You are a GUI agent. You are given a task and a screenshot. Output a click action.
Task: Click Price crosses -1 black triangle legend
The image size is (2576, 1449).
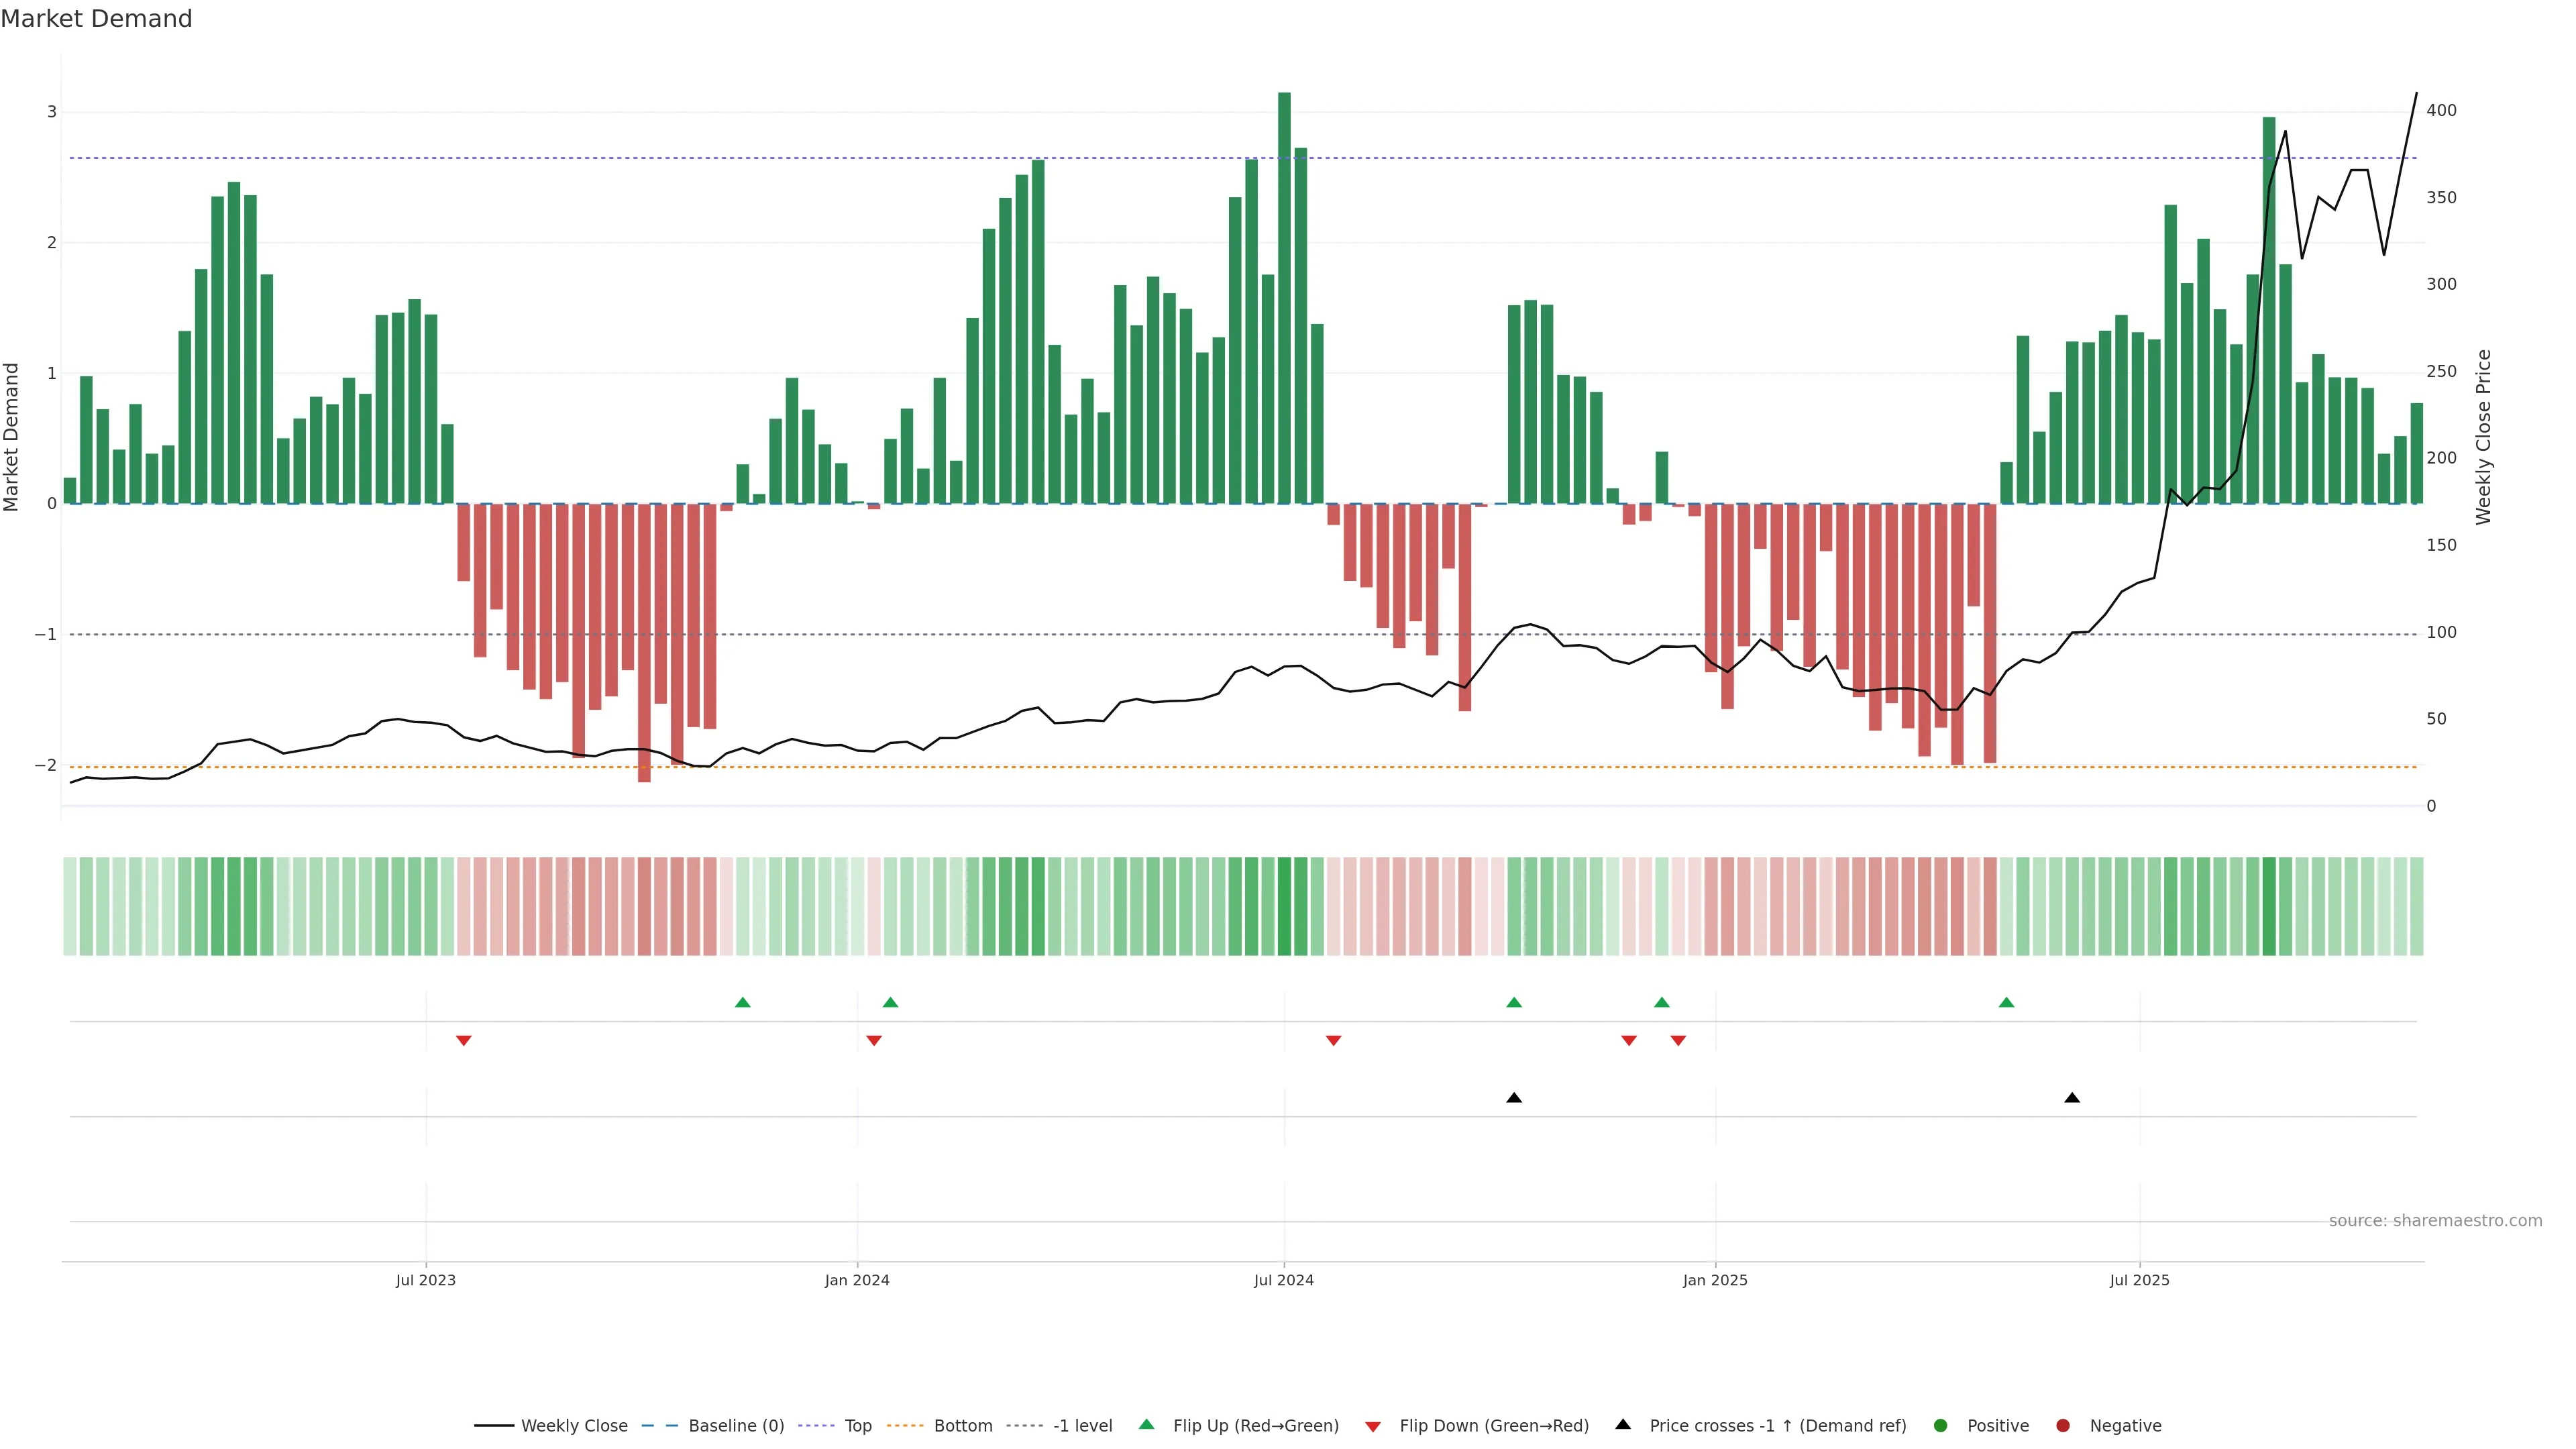(1623, 1424)
